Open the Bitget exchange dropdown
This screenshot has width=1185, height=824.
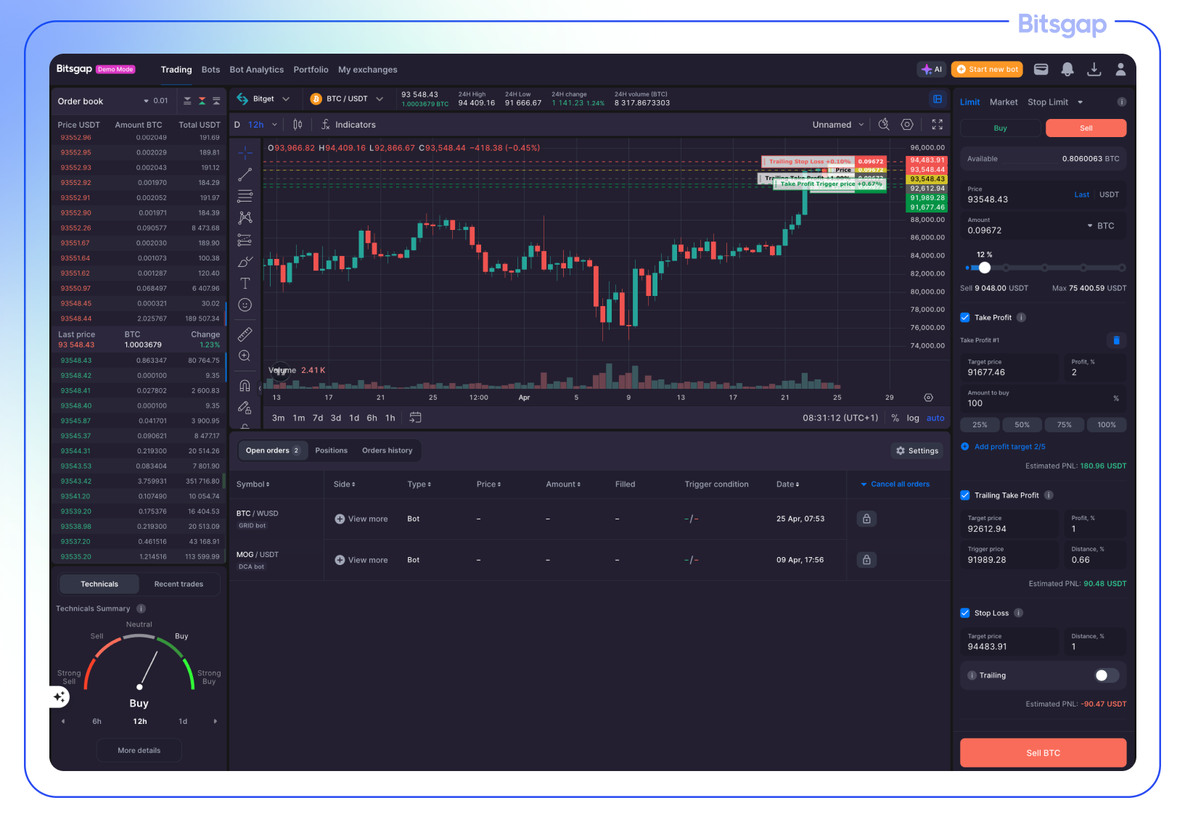(263, 99)
